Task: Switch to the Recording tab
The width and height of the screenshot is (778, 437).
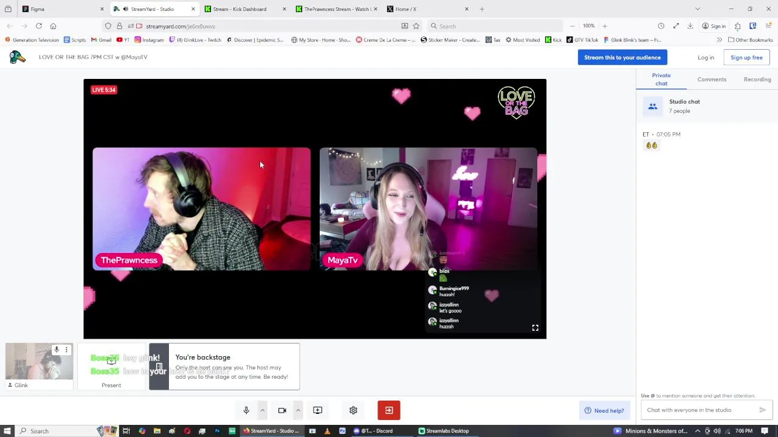Action: [x=757, y=80]
